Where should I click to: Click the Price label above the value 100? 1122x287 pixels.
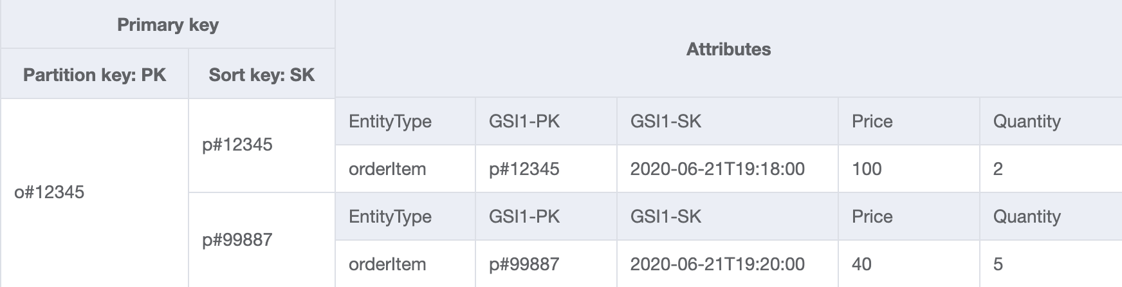point(872,122)
